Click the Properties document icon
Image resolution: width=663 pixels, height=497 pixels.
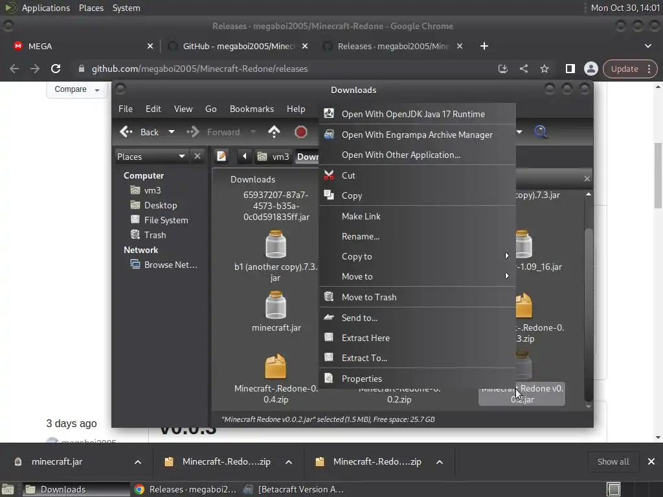point(329,378)
